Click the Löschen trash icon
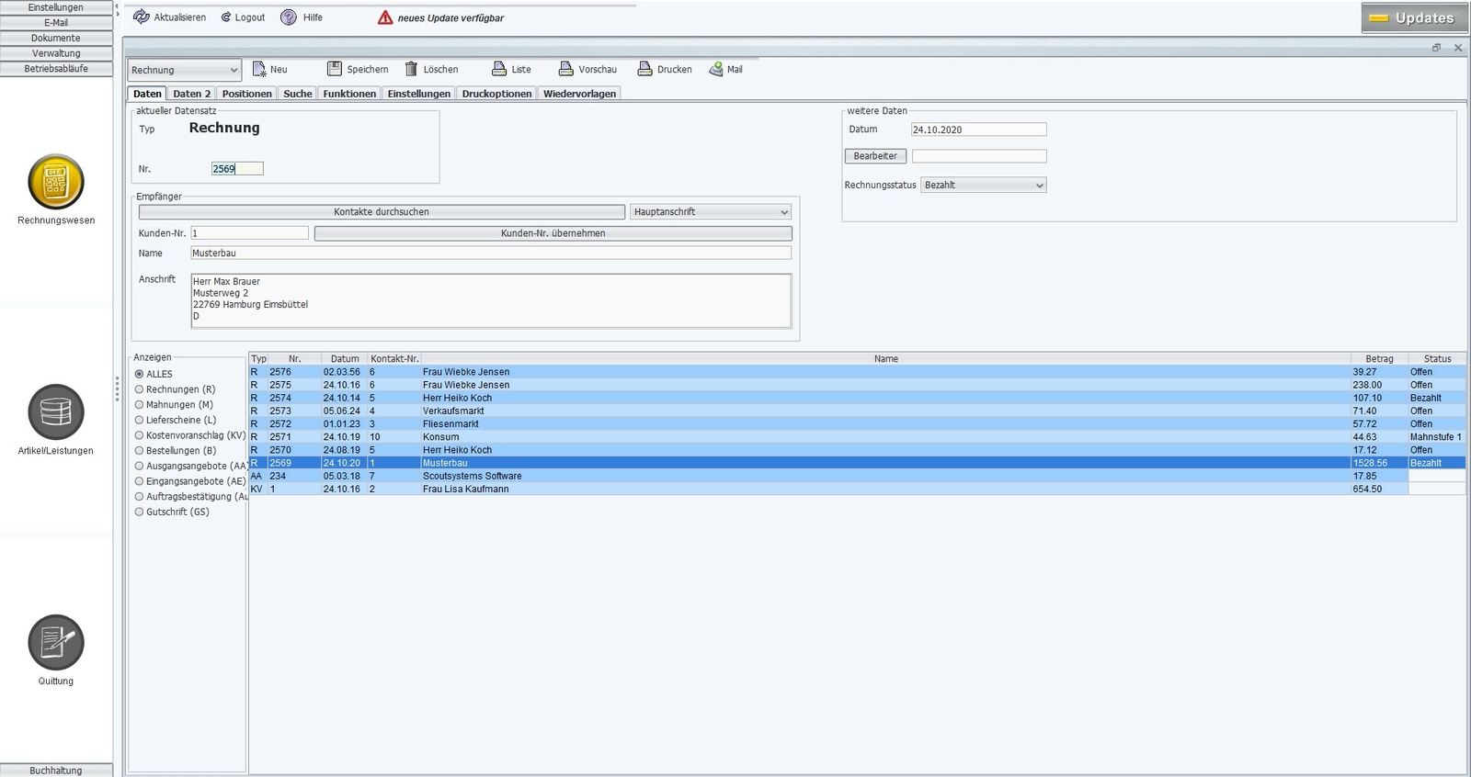The image size is (1471, 777). point(412,69)
